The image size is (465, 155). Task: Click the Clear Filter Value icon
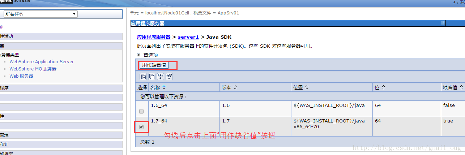coord(169,76)
